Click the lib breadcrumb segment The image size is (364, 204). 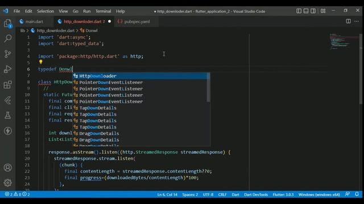pos(23,31)
